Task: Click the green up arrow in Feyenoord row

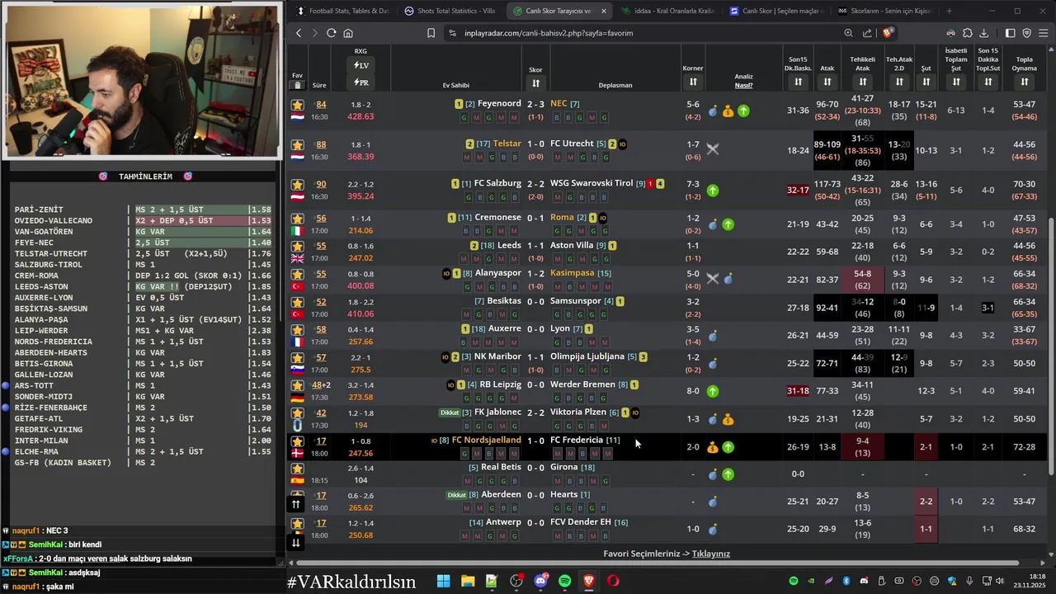Action: point(743,111)
